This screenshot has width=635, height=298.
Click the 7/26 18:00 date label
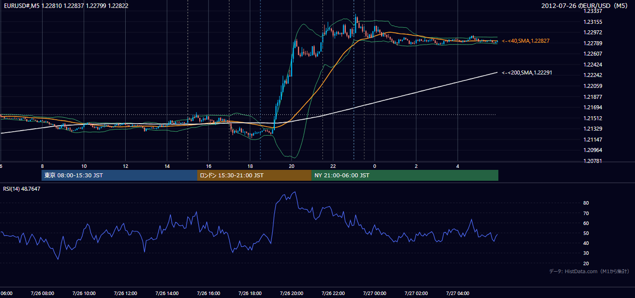(250, 294)
